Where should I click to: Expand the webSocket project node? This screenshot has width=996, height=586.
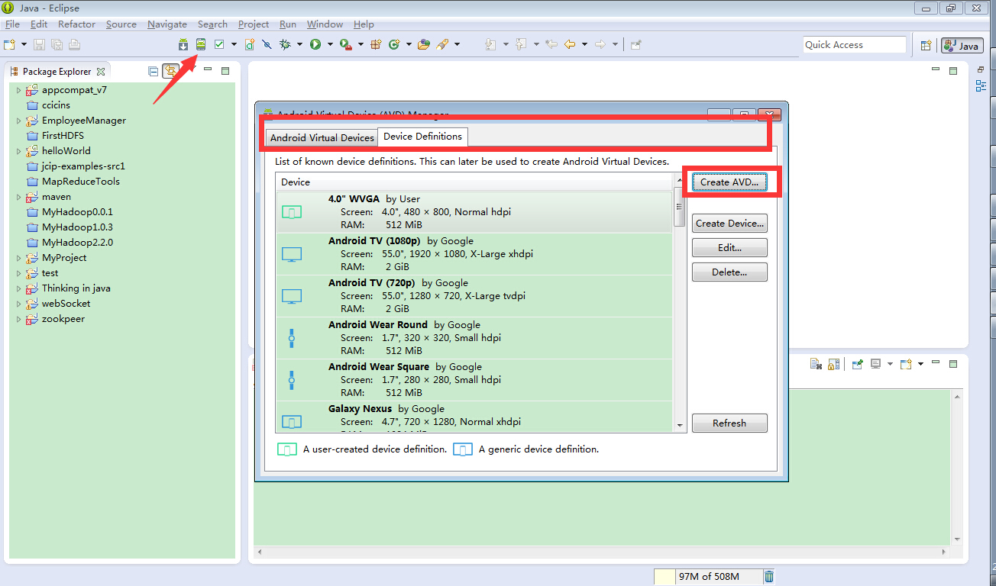18,304
